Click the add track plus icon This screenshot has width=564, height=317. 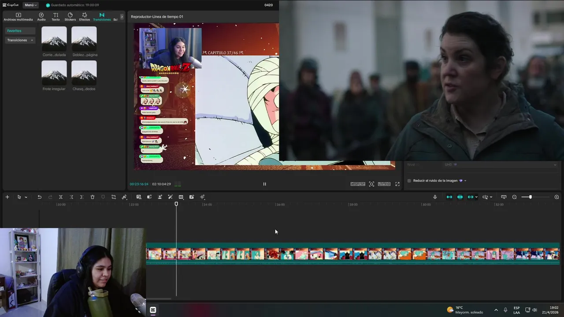[7, 197]
